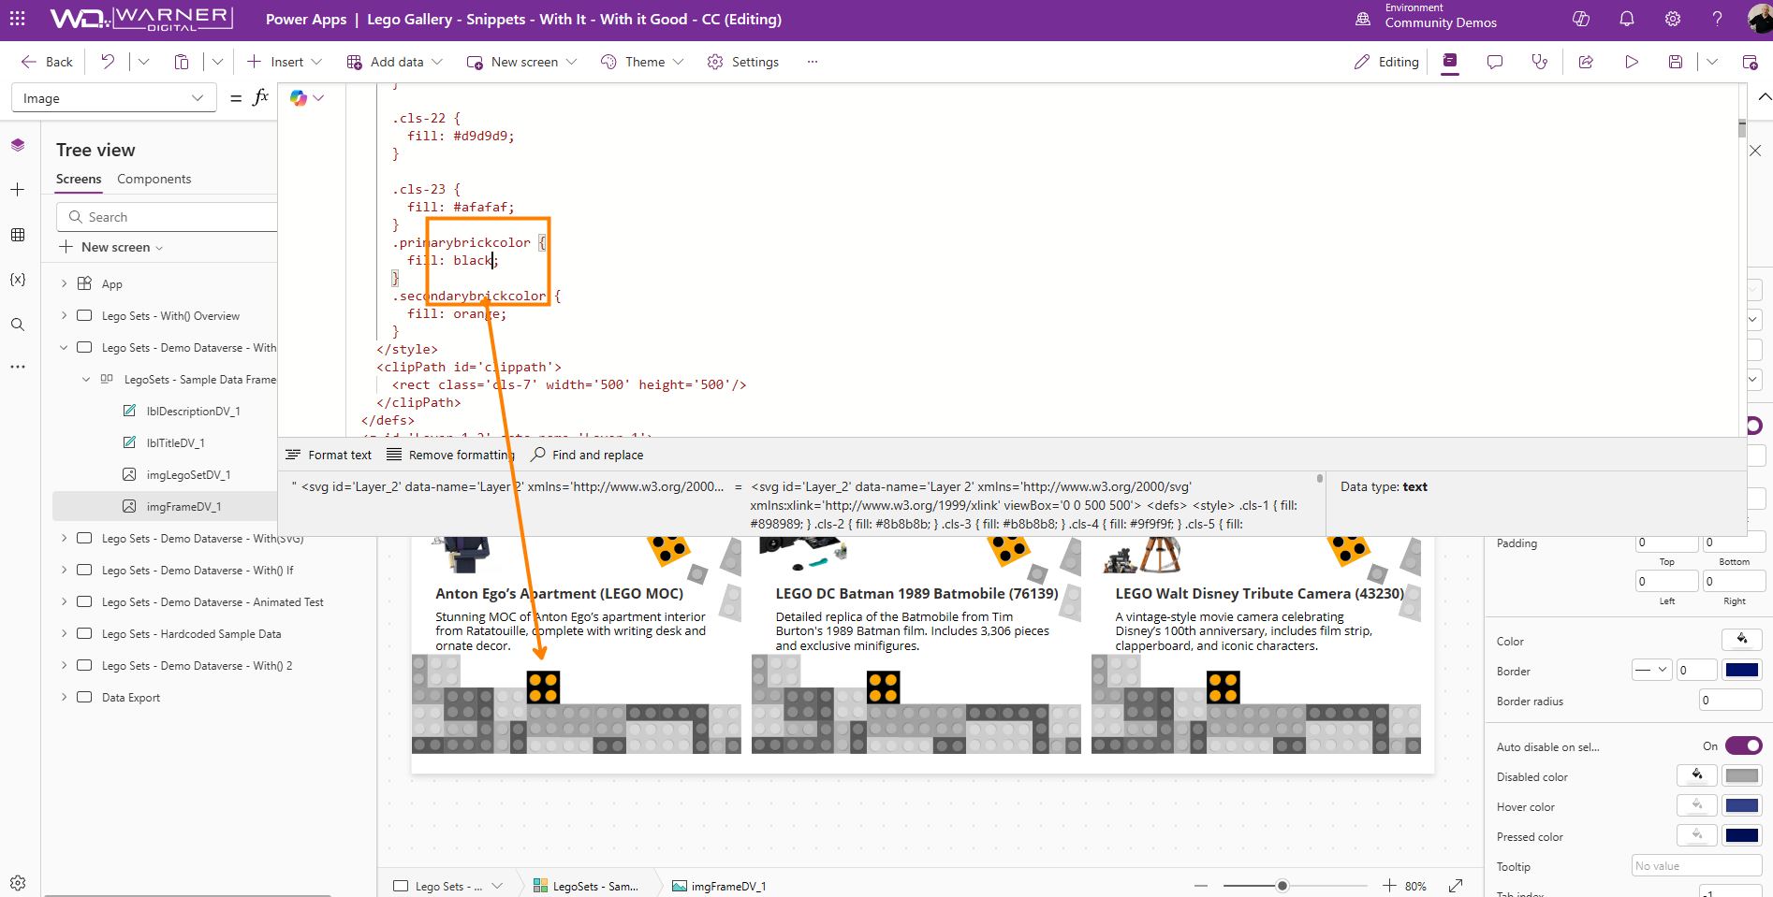Open the app checker stethoscope icon
The height and width of the screenshot is (897, 1773).
click(x=1540, y=62)
